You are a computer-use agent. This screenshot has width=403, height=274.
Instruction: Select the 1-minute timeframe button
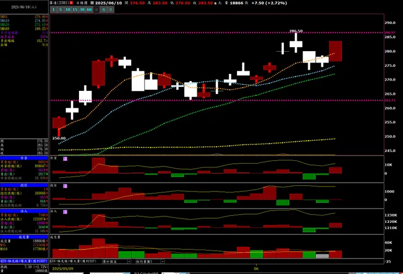[x=53, y=9]
